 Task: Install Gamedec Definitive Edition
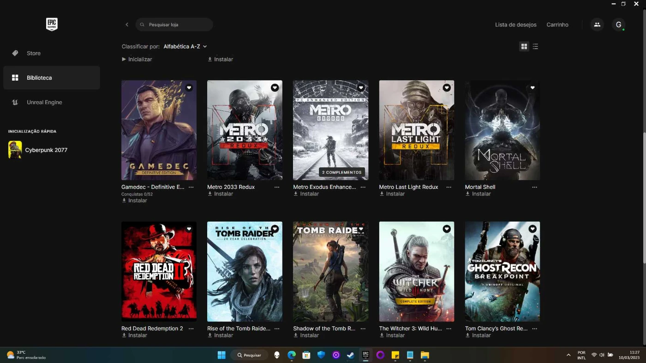(134, 200)
